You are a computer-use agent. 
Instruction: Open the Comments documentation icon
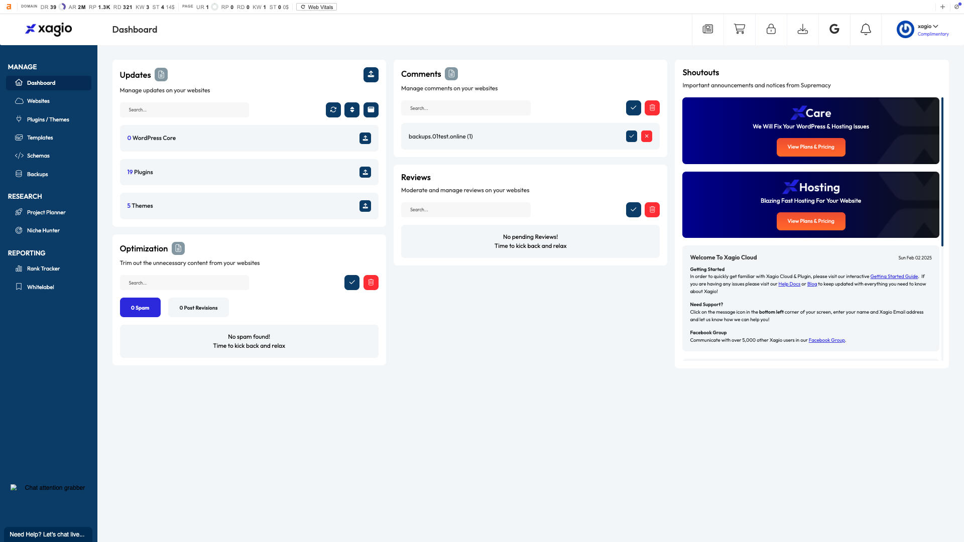tap(451, 74)
